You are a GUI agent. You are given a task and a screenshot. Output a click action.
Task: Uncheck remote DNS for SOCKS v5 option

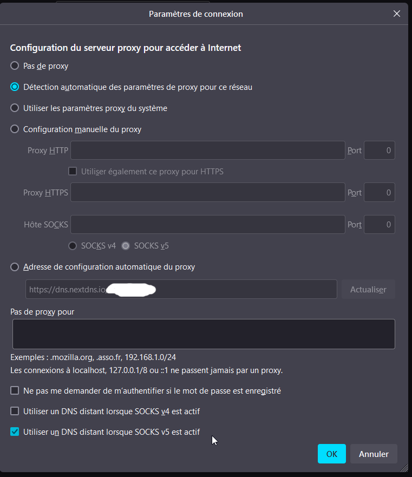pos(15,432)
